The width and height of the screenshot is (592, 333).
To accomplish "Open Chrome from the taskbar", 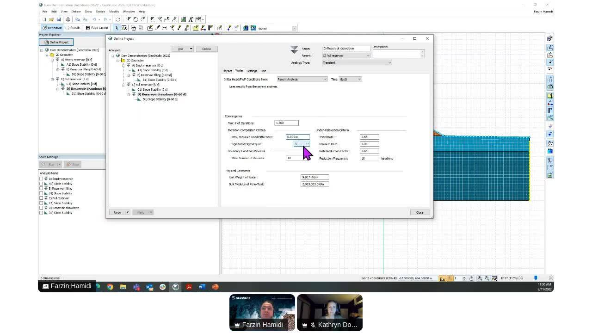I will (110, 287).
